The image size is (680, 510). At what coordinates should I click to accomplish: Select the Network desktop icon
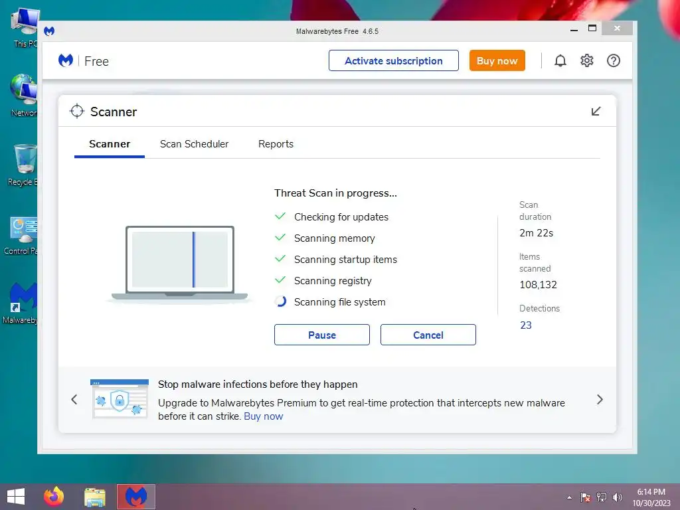pyautogui.click(x=23, y=96)
